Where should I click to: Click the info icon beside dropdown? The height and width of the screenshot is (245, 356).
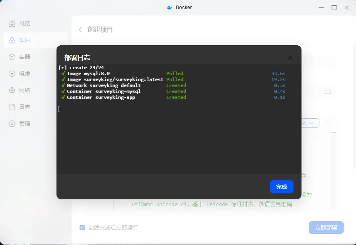(327, 123)
